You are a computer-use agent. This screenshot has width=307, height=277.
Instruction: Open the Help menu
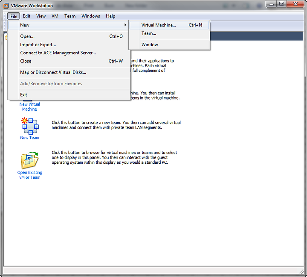[x=110, y=16]
